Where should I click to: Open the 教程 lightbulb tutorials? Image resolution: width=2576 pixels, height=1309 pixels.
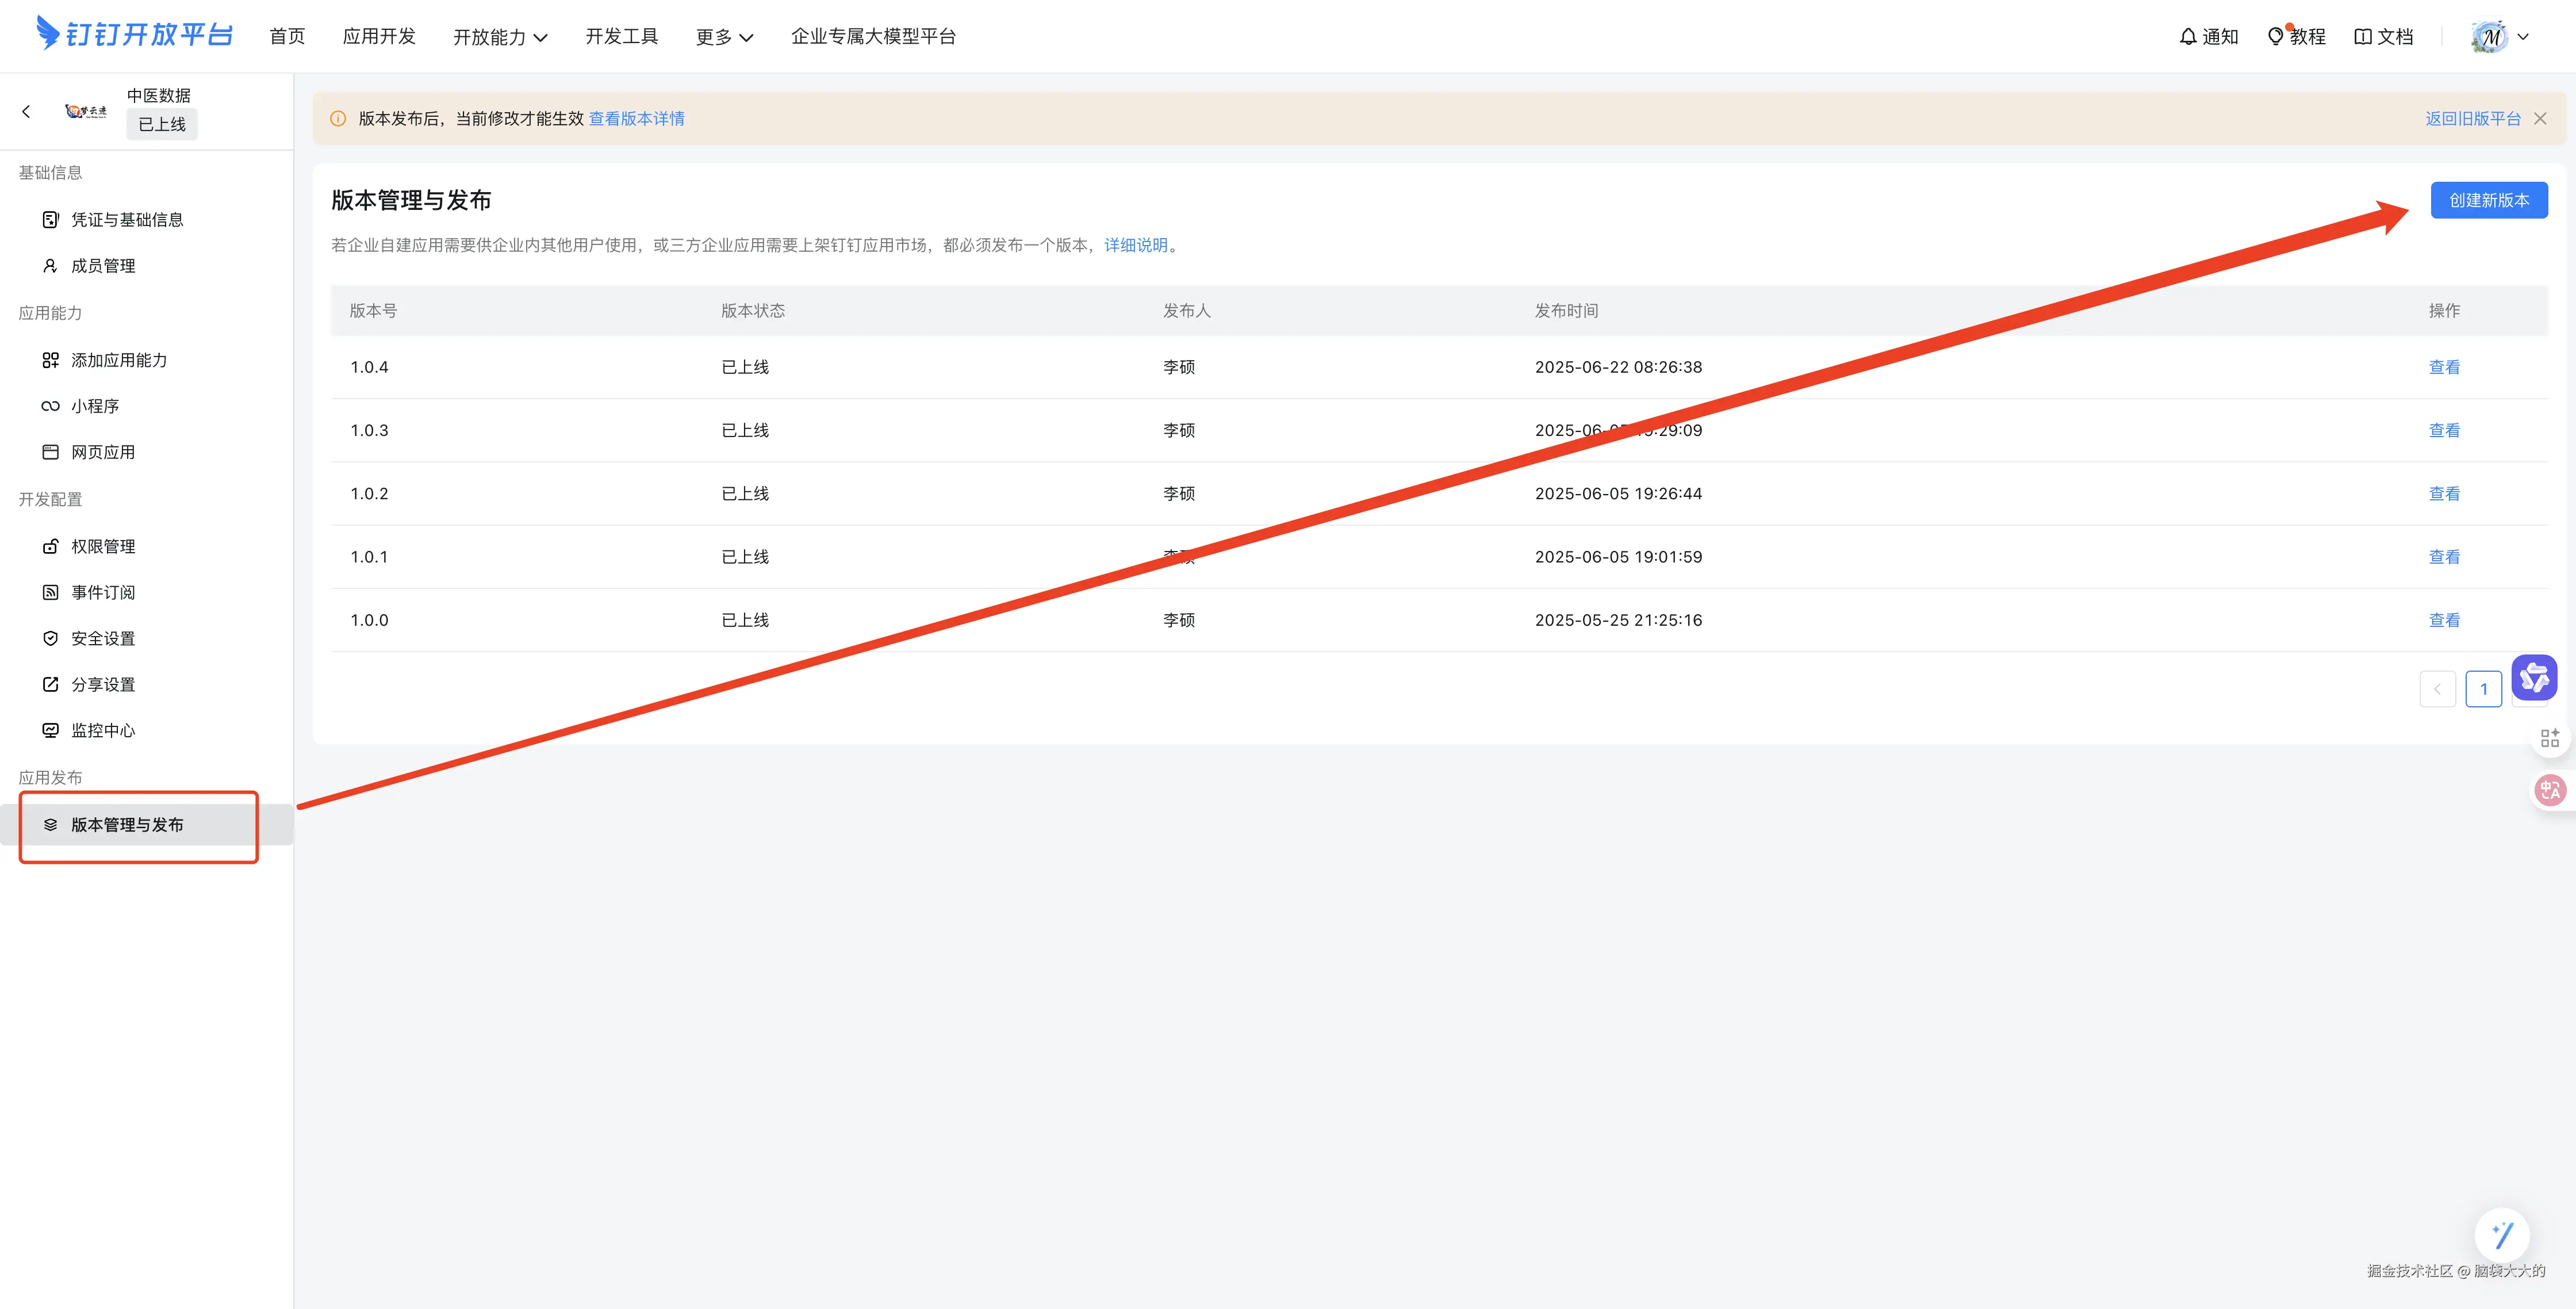tap(2296, 36)
